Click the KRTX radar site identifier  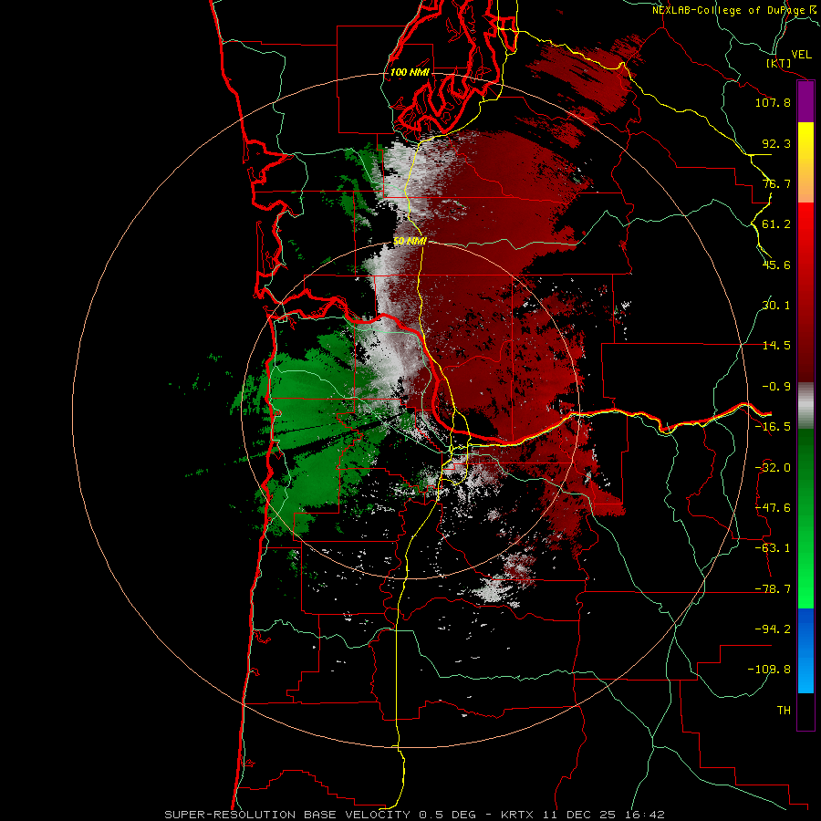[x=517, y=815]
